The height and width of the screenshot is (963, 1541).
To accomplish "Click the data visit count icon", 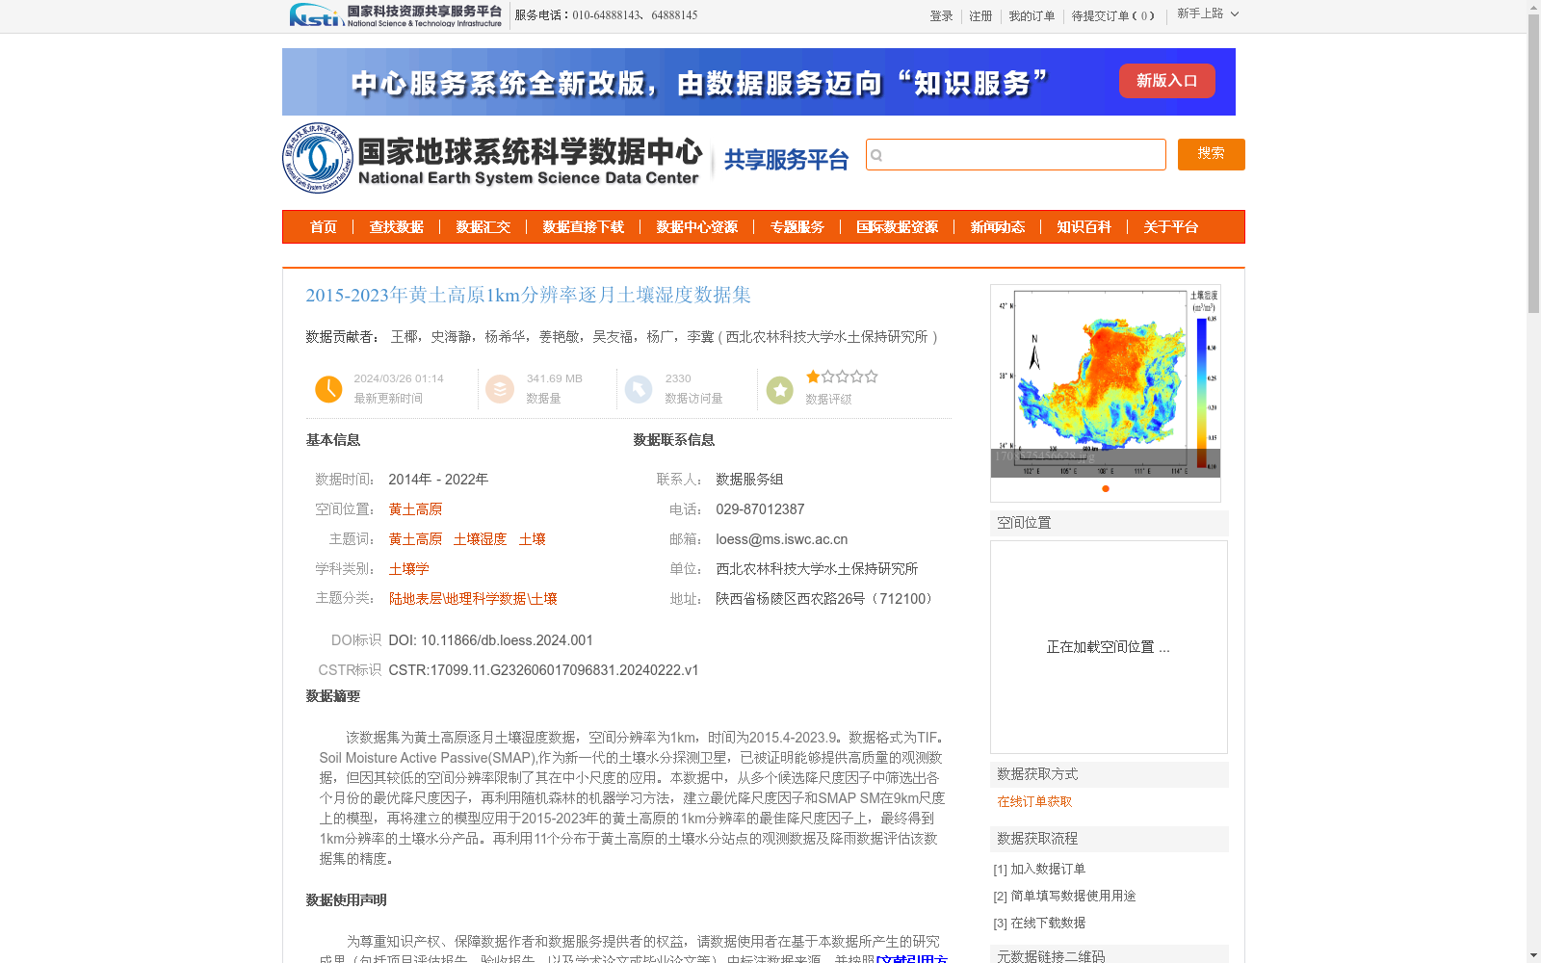I will coord(639,389).
